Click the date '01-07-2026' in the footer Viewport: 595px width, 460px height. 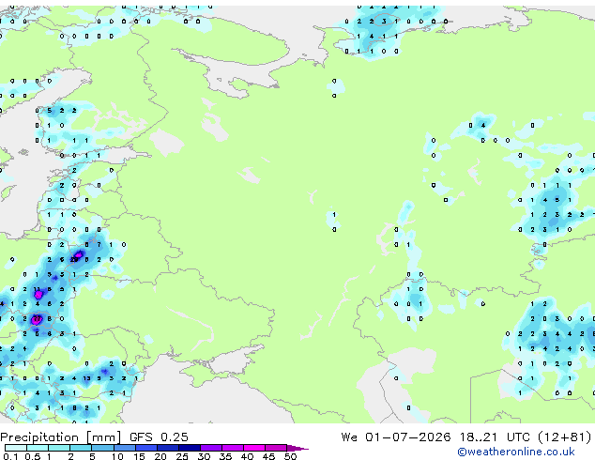coord(408,437)
